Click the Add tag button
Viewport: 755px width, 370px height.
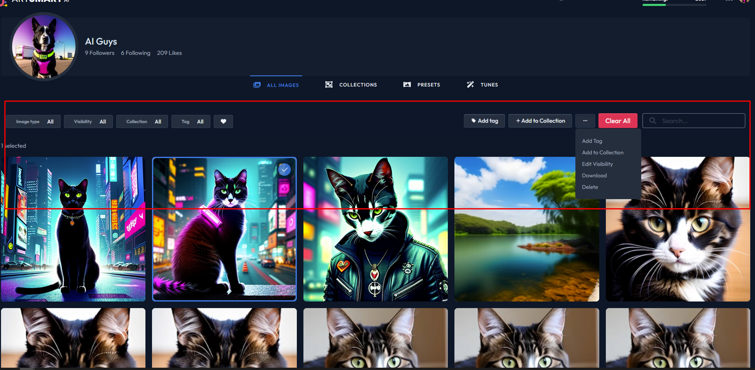[x=484, y=121]
